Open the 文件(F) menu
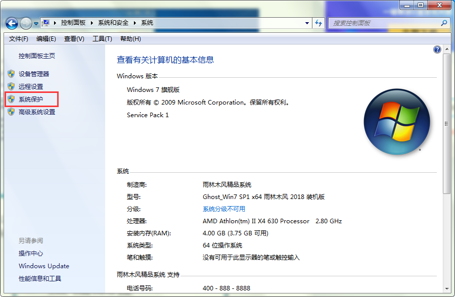Image resolution: width=455 pixels, height=297 pixels. (x=19, y=39)
